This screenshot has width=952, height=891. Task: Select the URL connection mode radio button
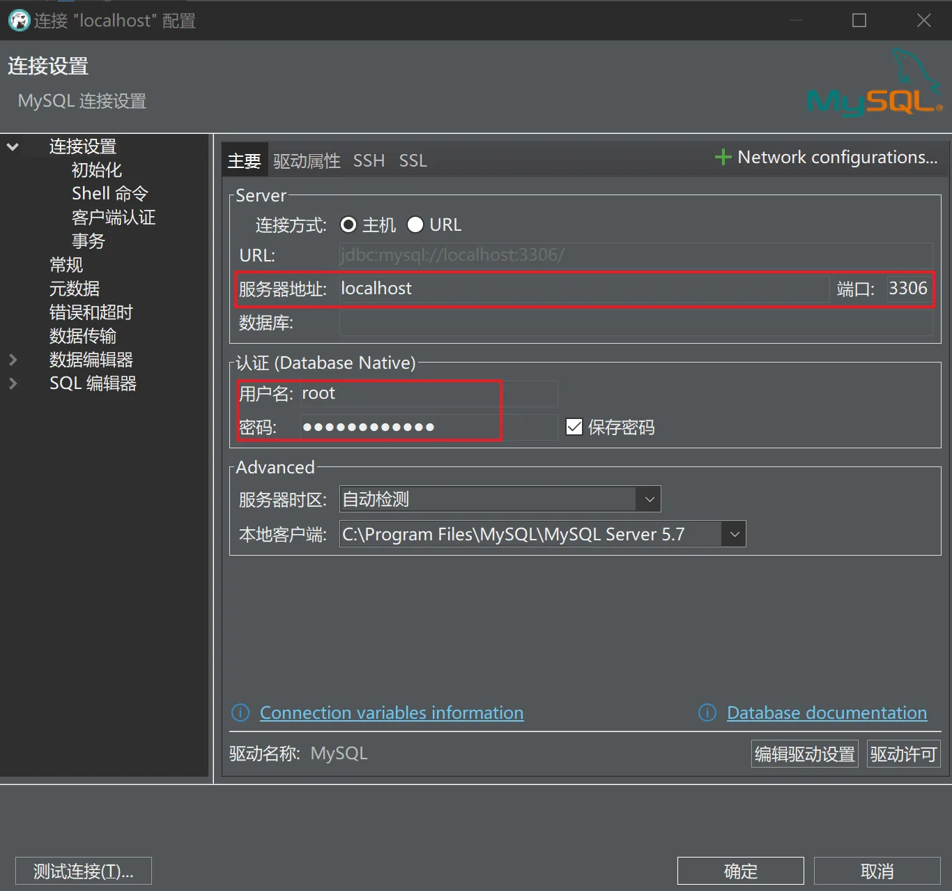(x=415, y=224)
